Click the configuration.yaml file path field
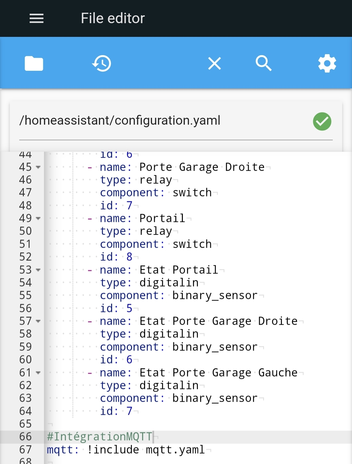352x464 pixels. (x=176, y=121)
